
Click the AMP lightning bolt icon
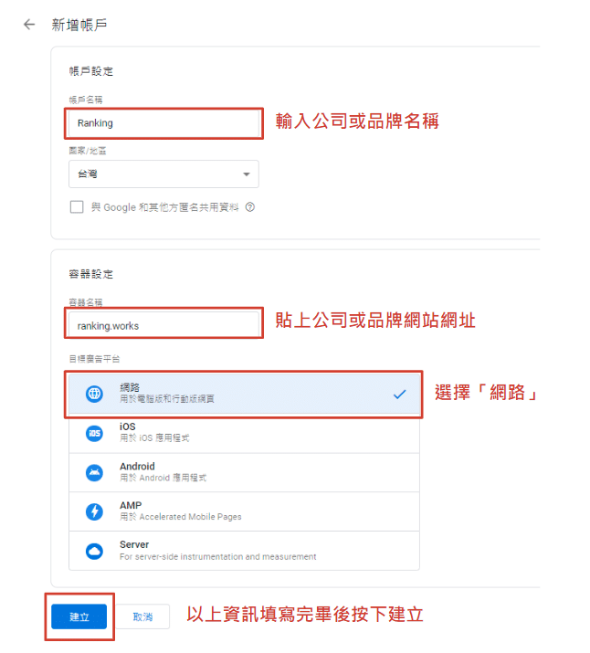(94, 511)
